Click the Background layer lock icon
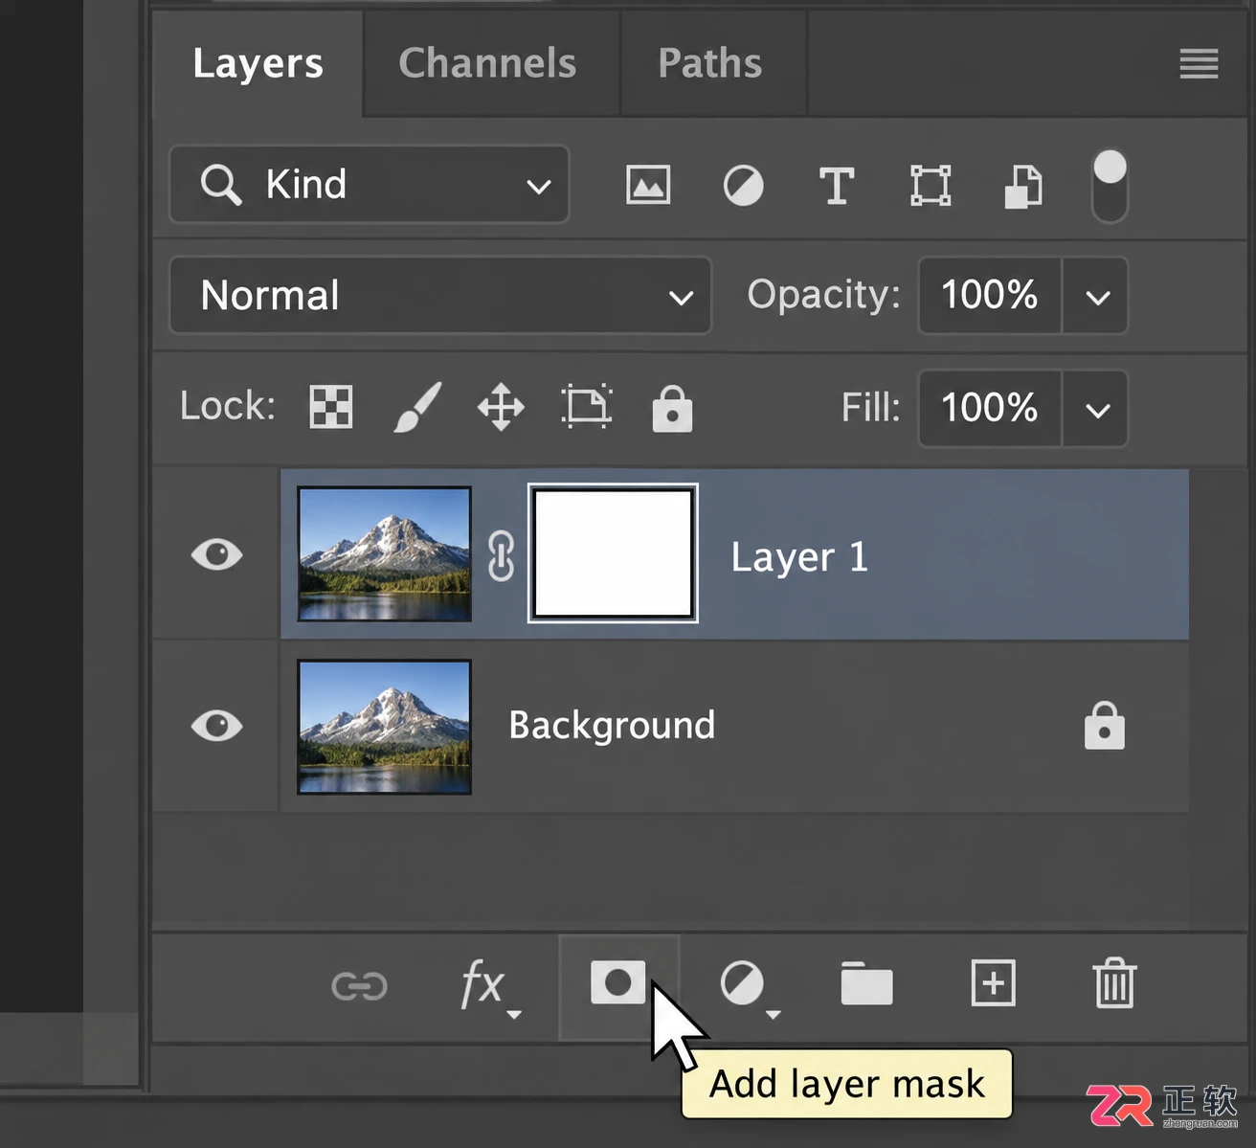Screen dimensions: 1256x1148 point(1104,726)
